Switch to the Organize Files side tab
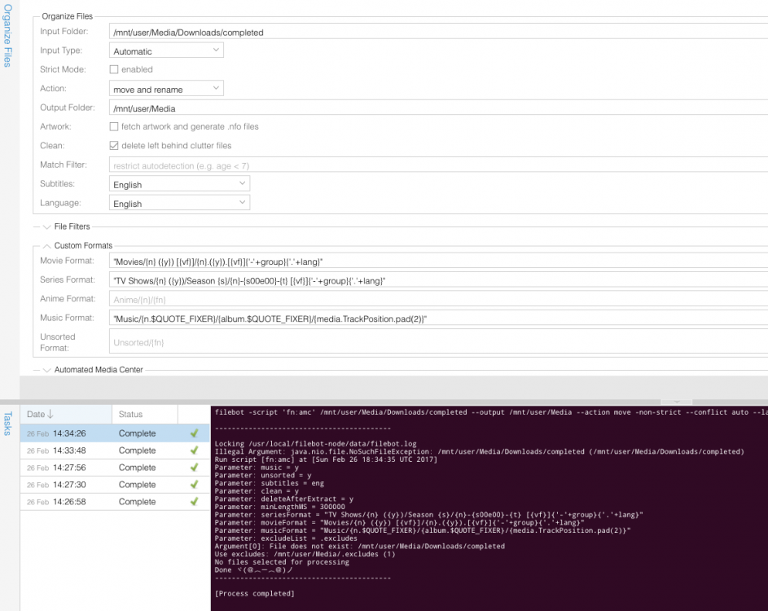 click(7, 35)
